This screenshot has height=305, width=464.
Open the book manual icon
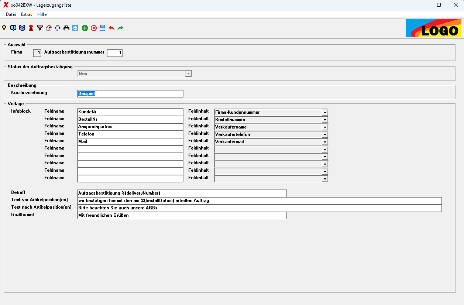[22, 28]
